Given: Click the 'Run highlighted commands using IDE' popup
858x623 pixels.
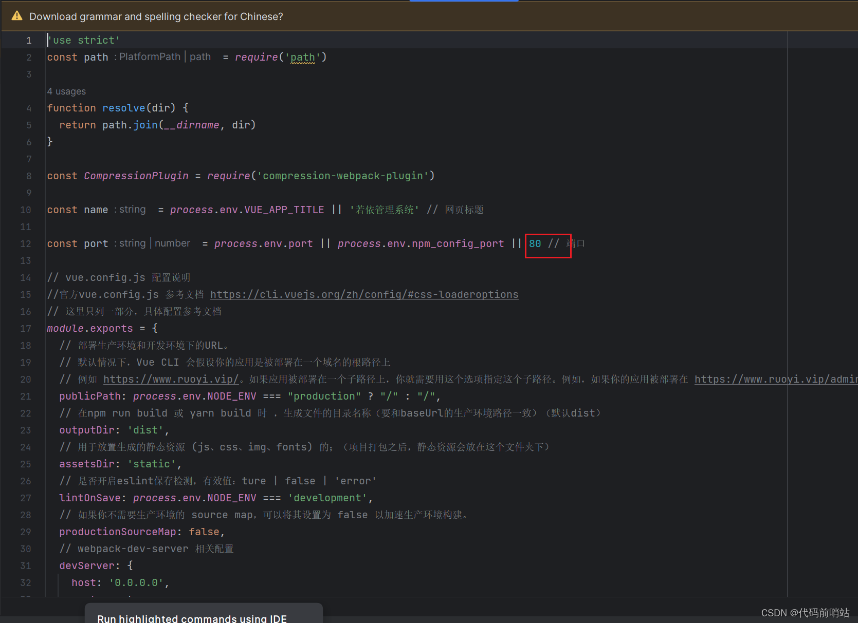Looking at the screenshot, I should (204, 613).
